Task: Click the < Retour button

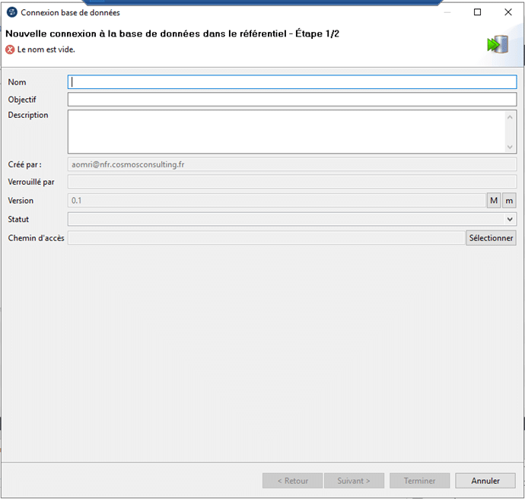Action: 292,481
